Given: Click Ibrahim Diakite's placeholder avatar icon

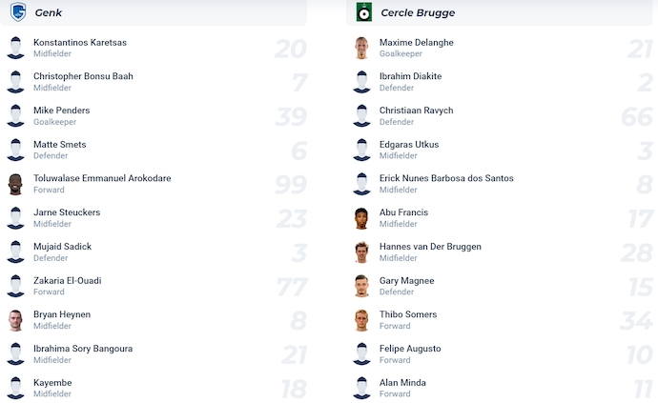Looking at the screenshot, I should (361, 82).
